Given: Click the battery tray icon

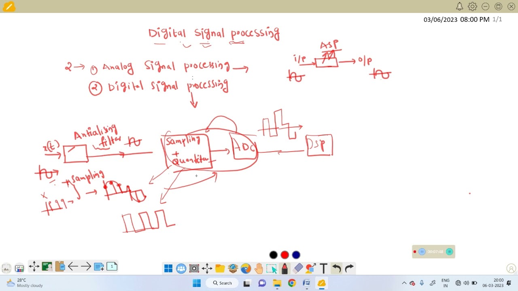Looking at the screenshot, I should pos(474,283).
